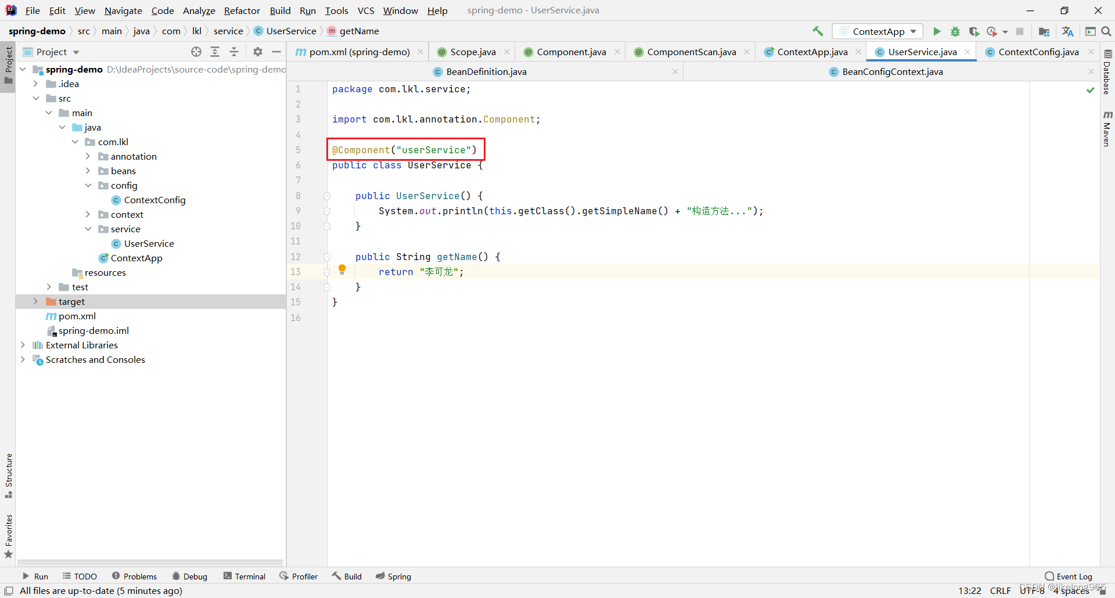1115x598 pixels.
Task: Collapse the service package
Action: pyautogui.click(x=88, y=229)
